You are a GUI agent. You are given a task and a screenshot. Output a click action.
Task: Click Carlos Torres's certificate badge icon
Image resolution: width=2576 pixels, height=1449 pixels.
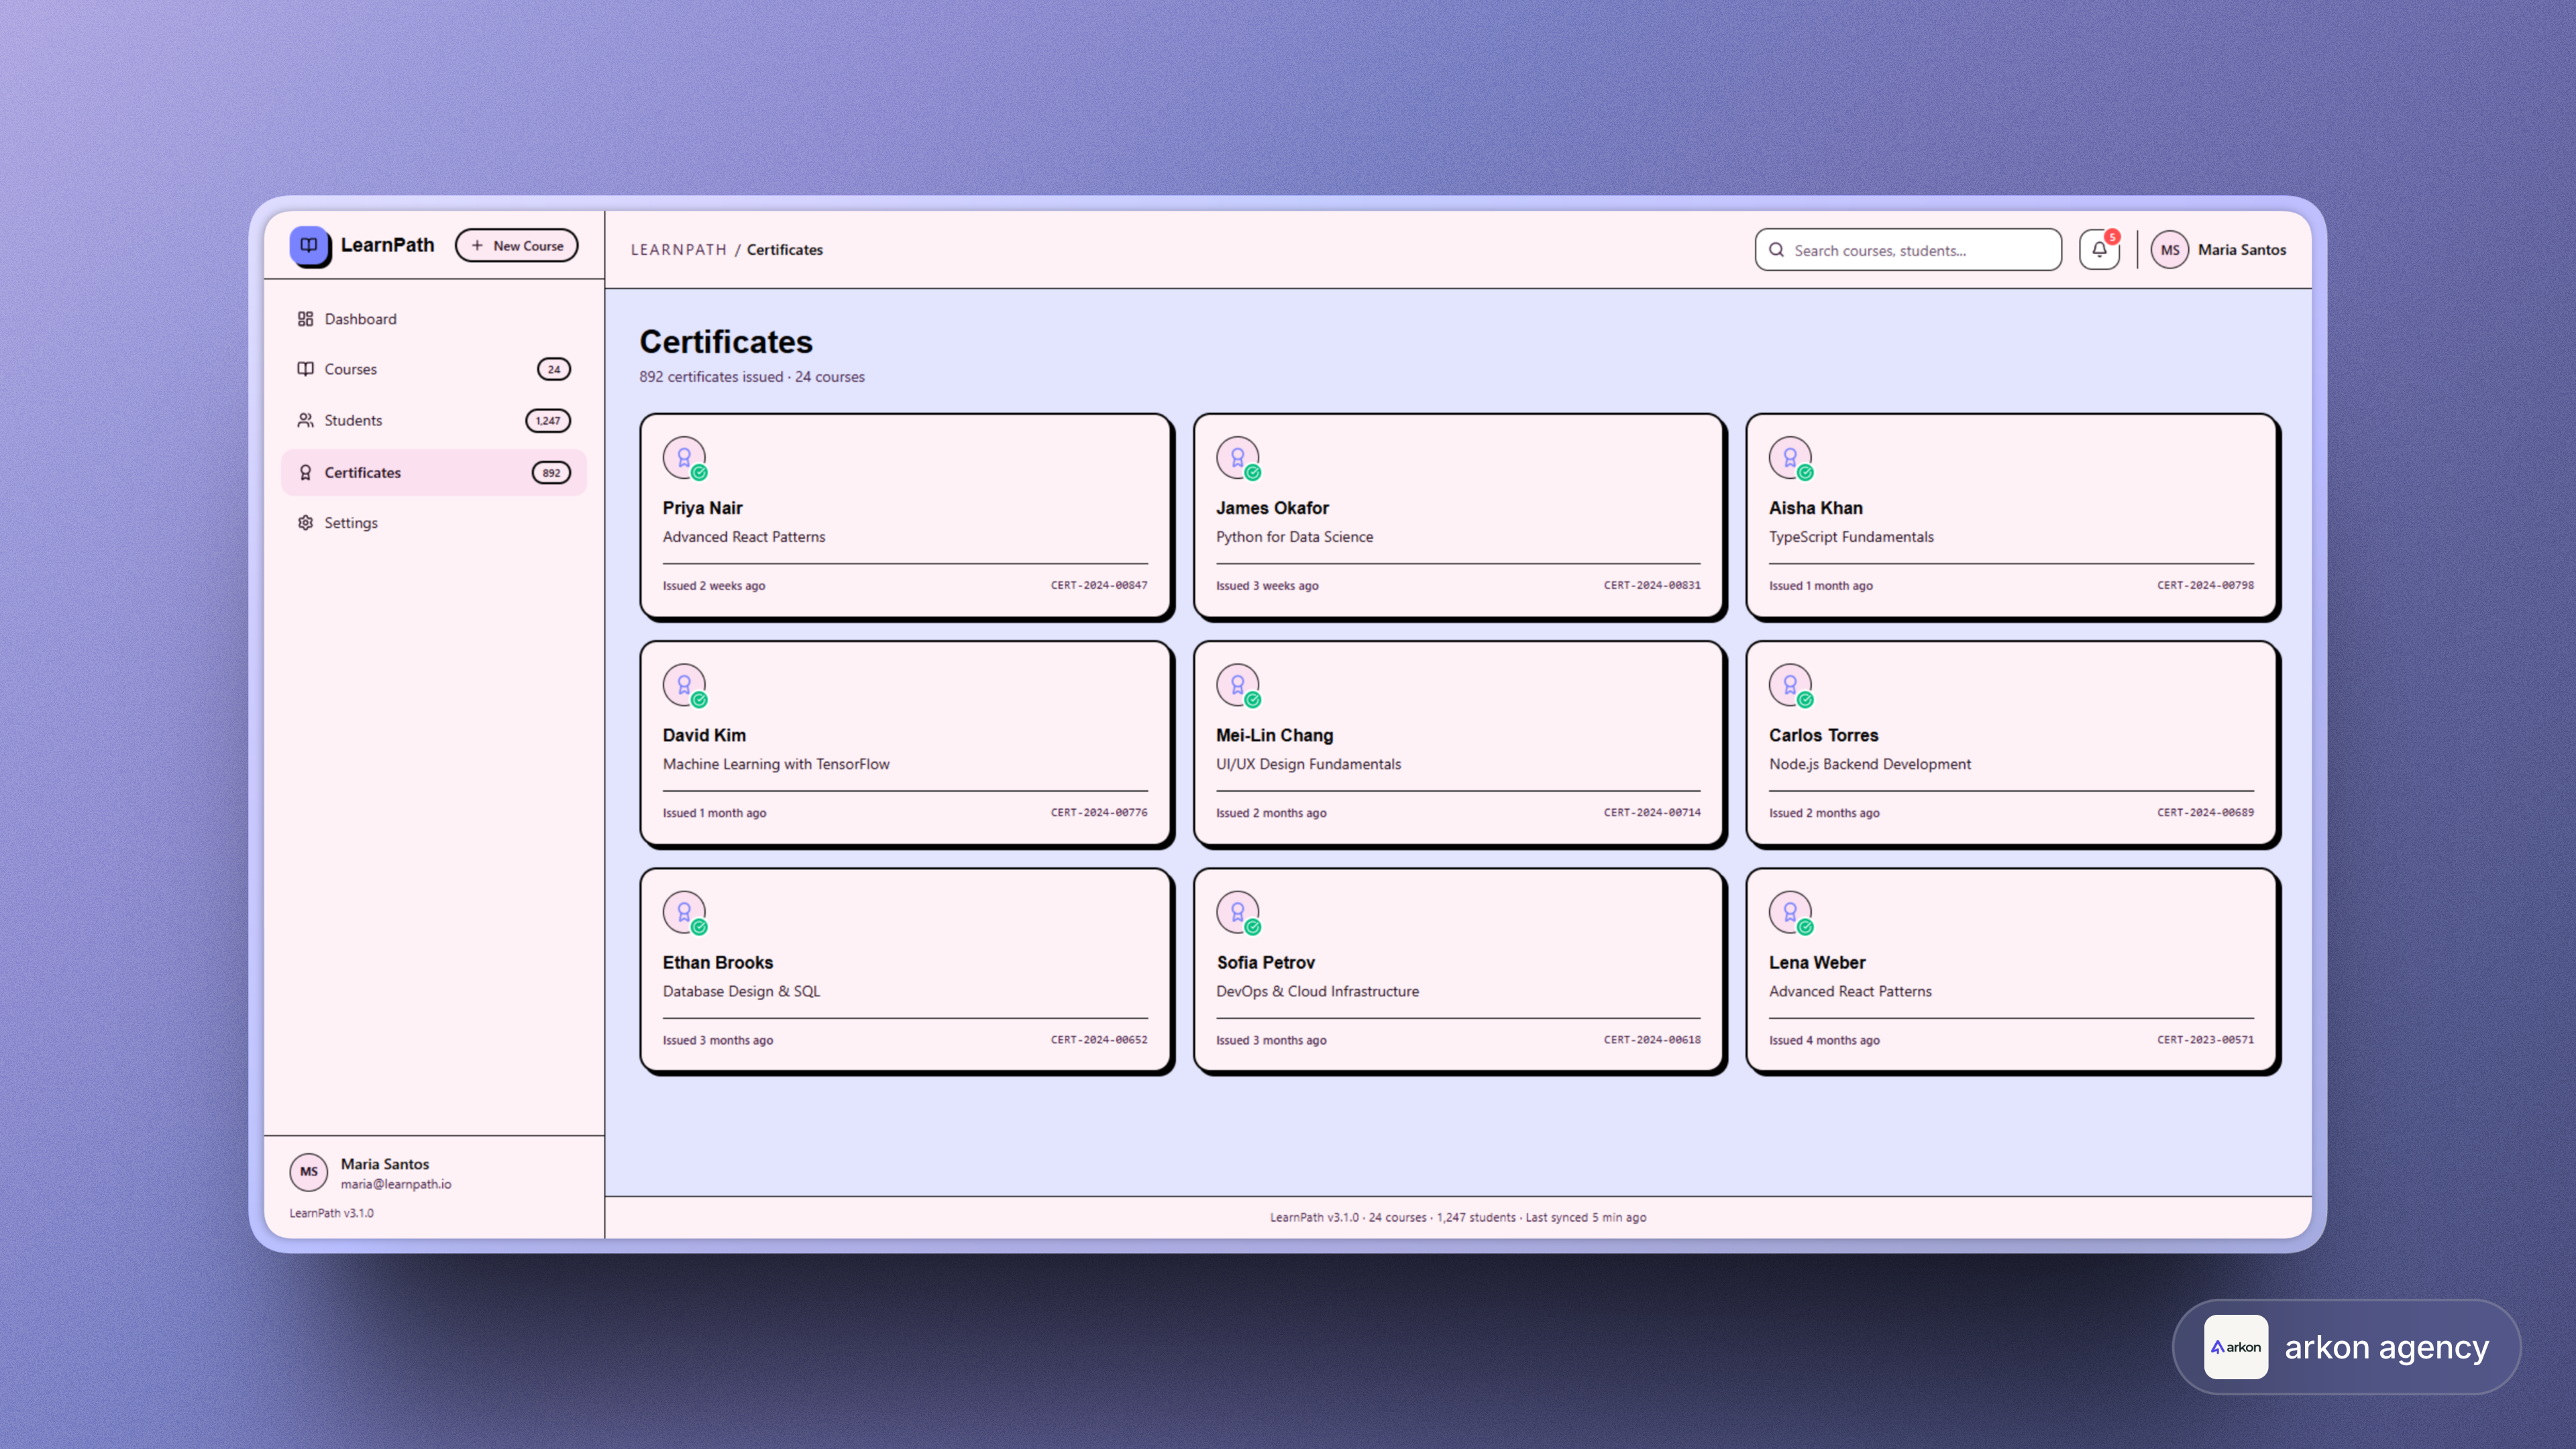[1790, 685]
